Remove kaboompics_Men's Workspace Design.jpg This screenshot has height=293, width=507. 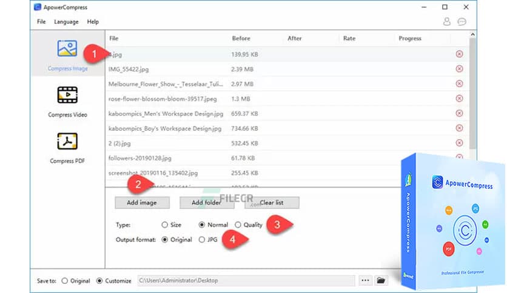459,113
